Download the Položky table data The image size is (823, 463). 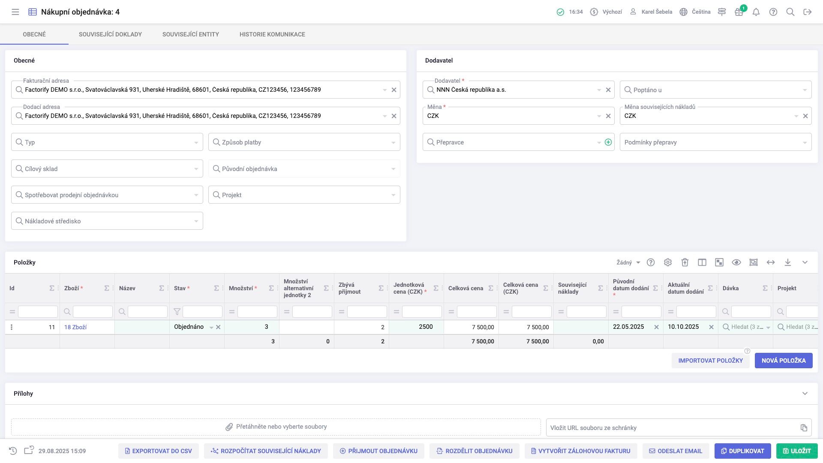(788, 262)
